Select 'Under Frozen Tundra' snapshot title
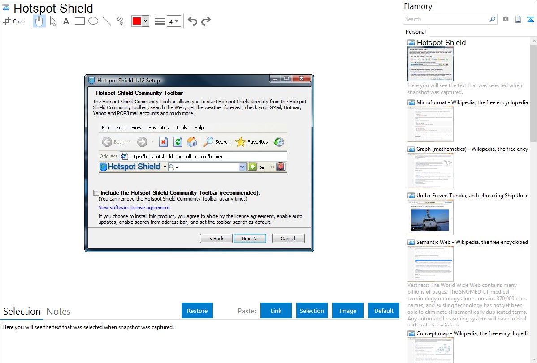 point(472,196)
